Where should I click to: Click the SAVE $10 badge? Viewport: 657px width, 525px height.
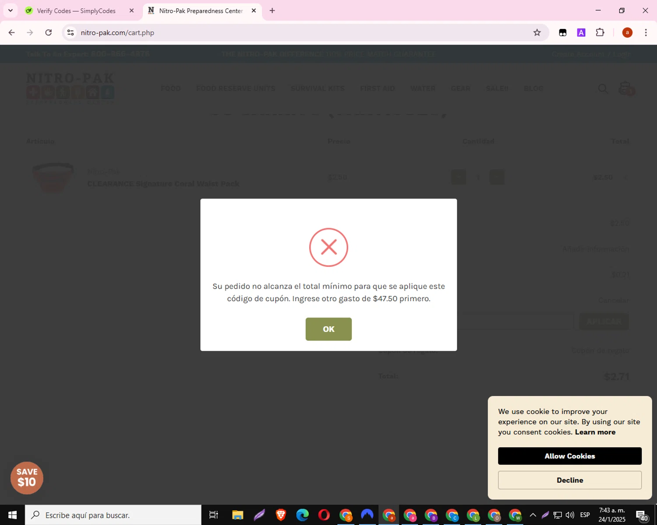pos(27,478)
